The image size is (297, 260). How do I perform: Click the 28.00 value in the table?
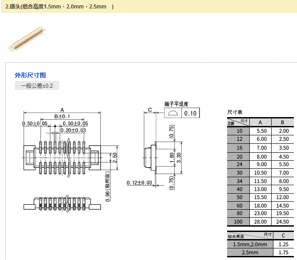point(261,221)
